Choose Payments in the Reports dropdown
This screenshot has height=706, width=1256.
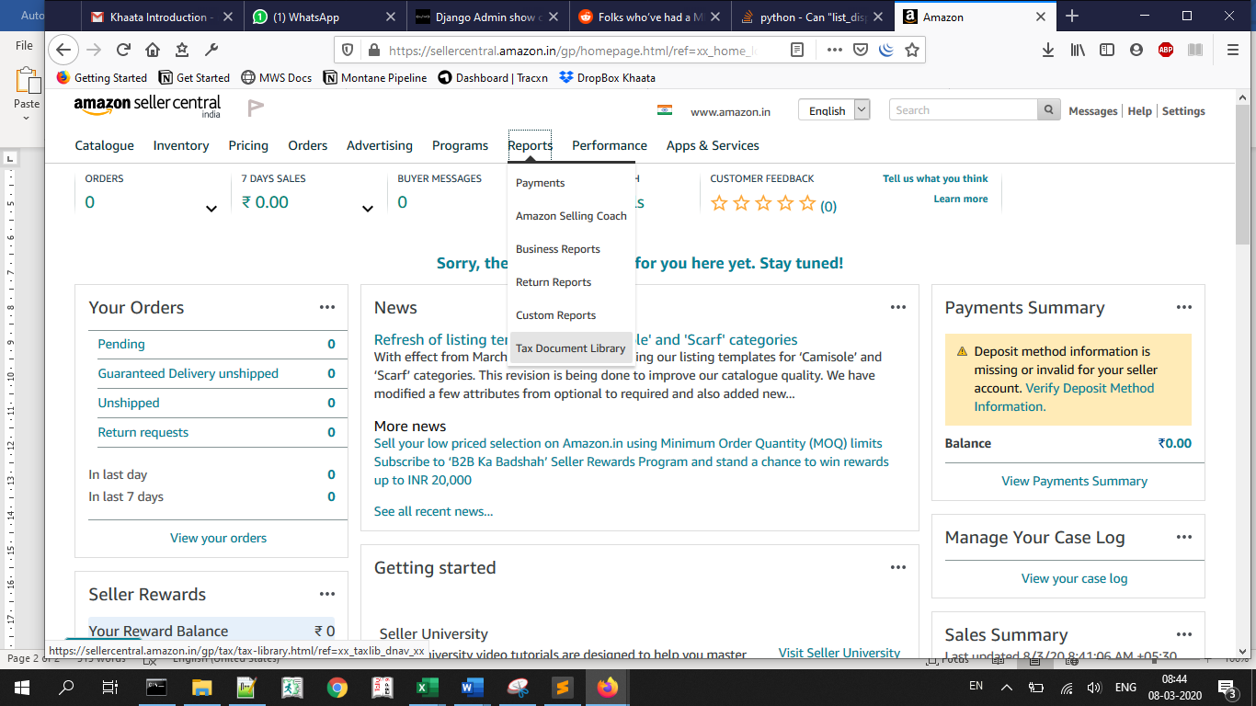[x=541, y=183]
